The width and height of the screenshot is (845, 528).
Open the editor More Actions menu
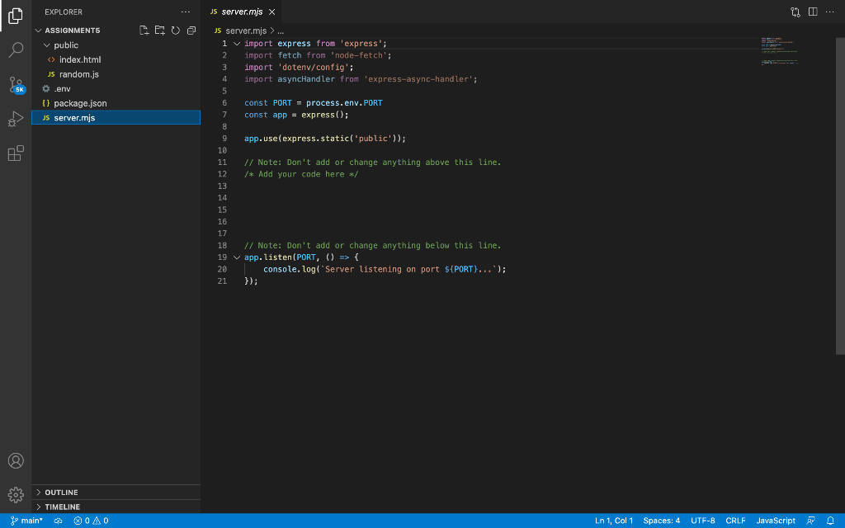[829, 10]
